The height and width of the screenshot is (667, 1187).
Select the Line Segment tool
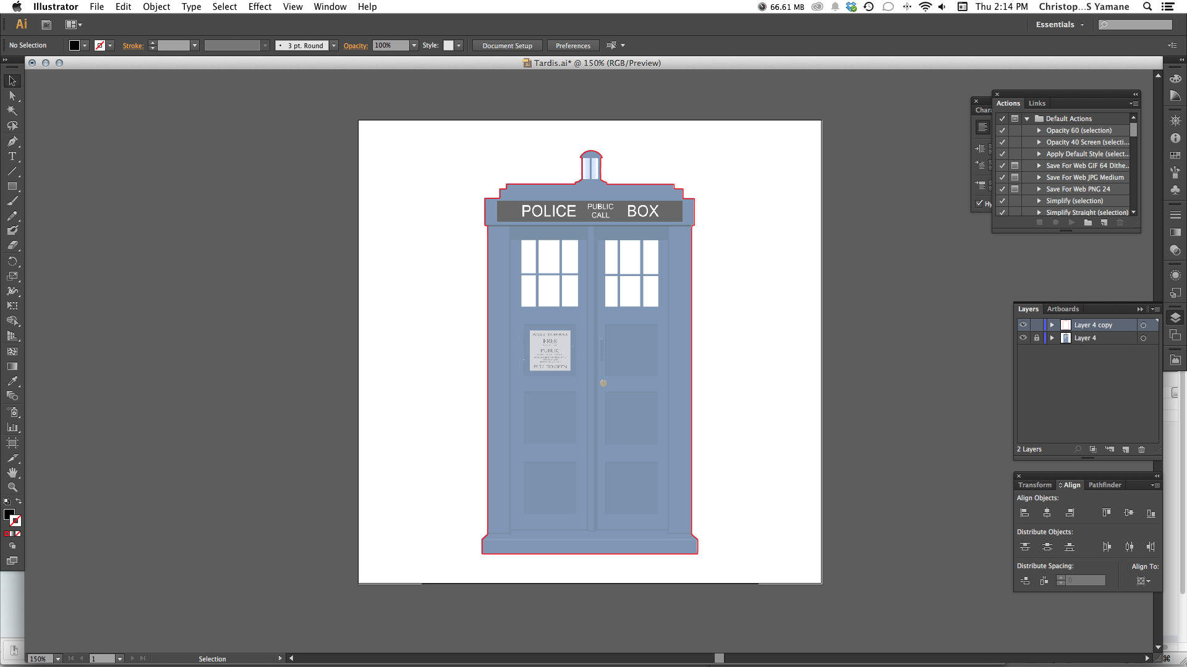point(12,171)
